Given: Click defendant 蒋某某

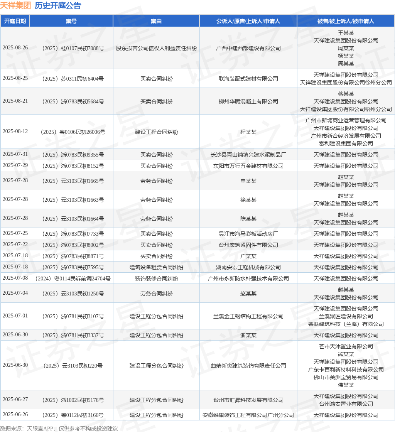Looking at the screenshot, I should coord(346,94).
